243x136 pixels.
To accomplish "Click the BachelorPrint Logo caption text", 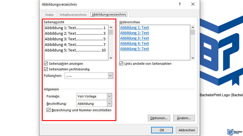I will click(221, 95).
